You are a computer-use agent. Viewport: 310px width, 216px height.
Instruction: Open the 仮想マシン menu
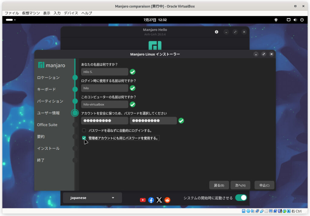[x=31, y=13]
